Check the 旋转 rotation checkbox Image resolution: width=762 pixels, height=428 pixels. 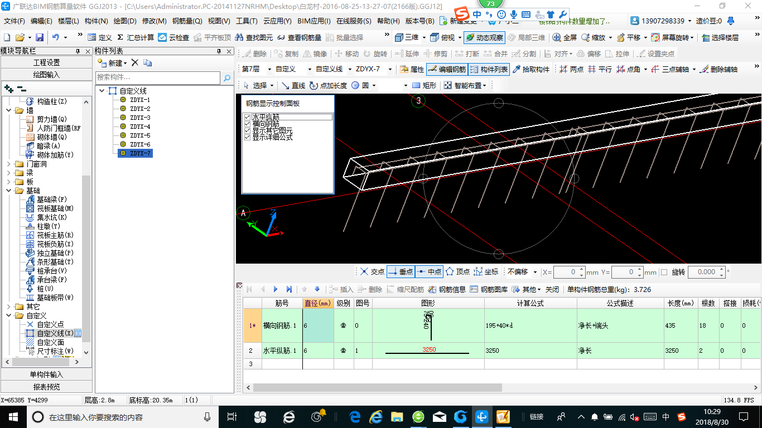[664, 272]
